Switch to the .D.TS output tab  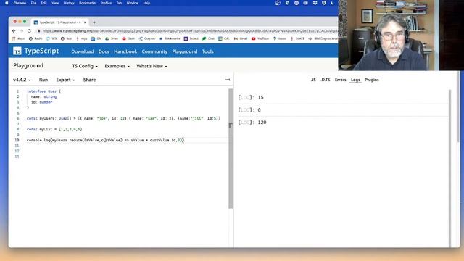pyautogui.click(x=326, y=80)
